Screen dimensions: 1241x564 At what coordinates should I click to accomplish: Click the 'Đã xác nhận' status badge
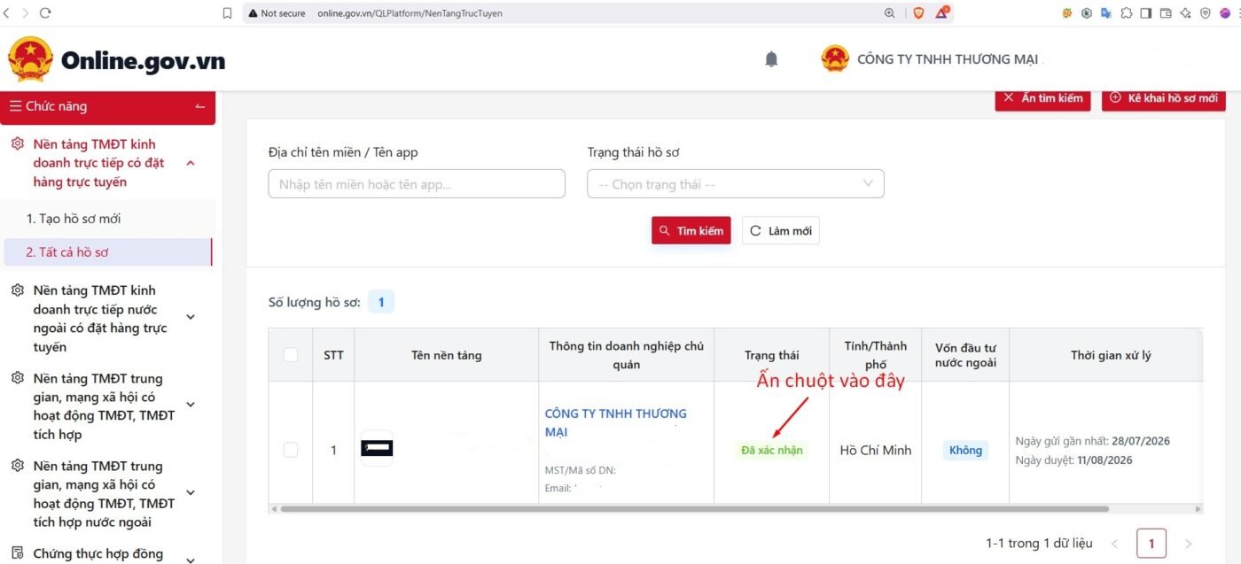(x=772, y=450)
